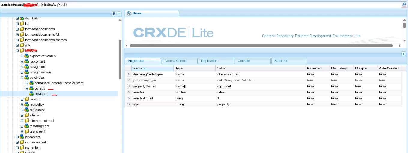
Task: Open the Properties tab
Action: coord(143,61)
